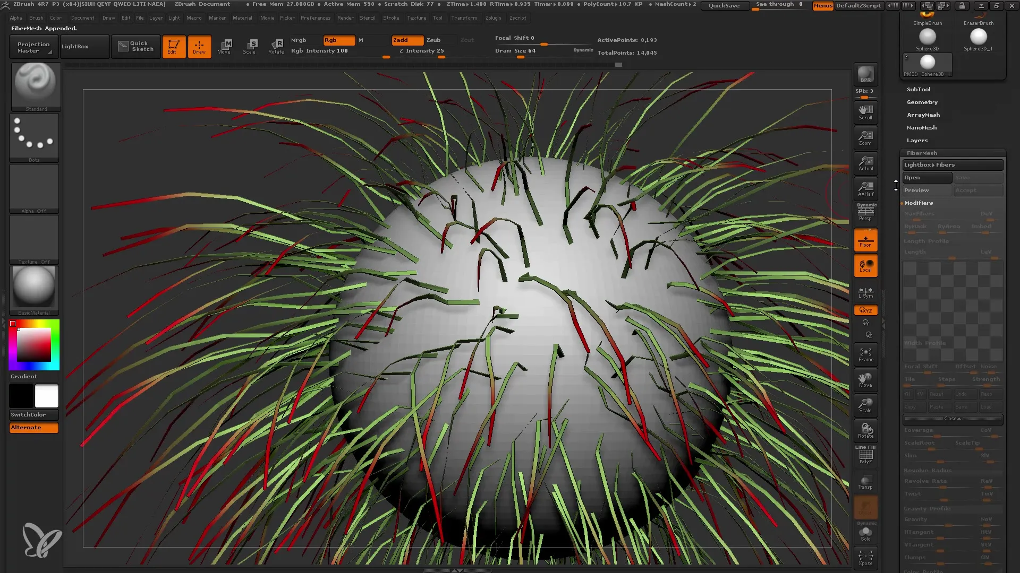
Task: Click the red color swatch in palette
Action: tap(13, 324)
